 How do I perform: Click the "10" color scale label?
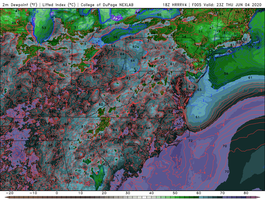[80, 193]
